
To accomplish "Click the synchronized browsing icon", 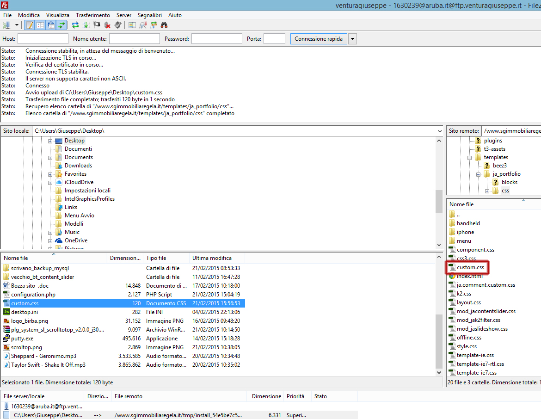I will (x=153, y=25).
